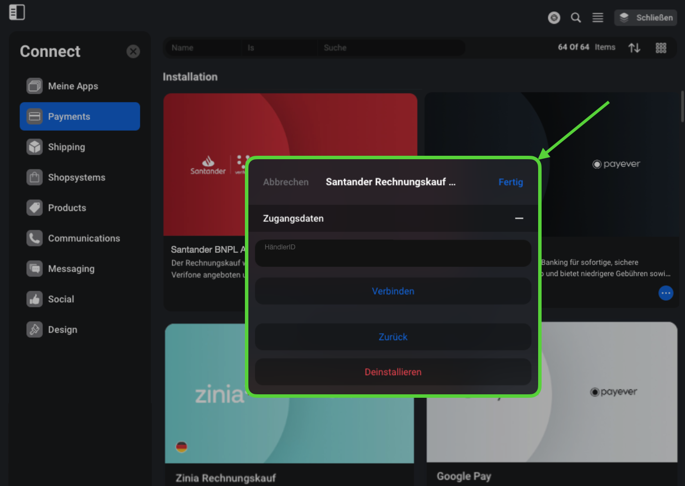The image size is (685, 486).
Task: Click the round chat icon in top bar
Action: click(x=554, y=18)
